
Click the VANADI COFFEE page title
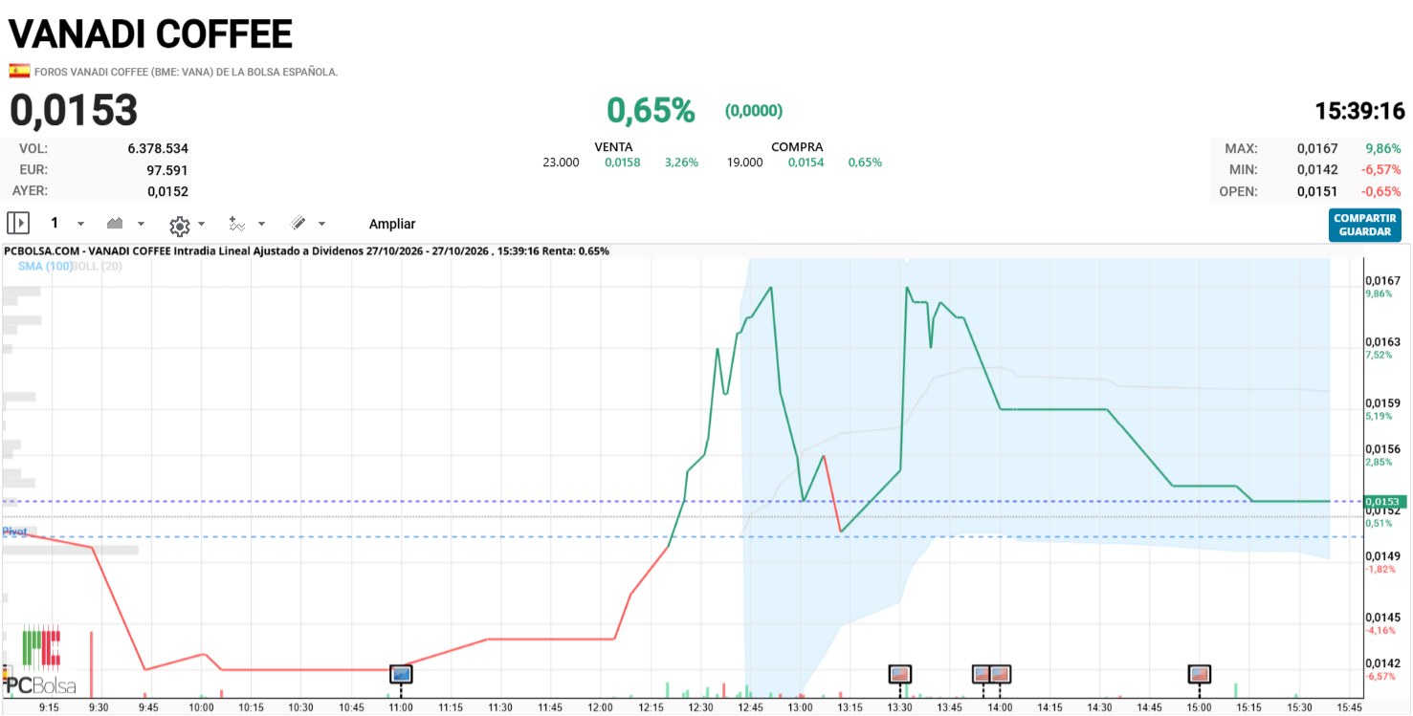click(150, 34)
